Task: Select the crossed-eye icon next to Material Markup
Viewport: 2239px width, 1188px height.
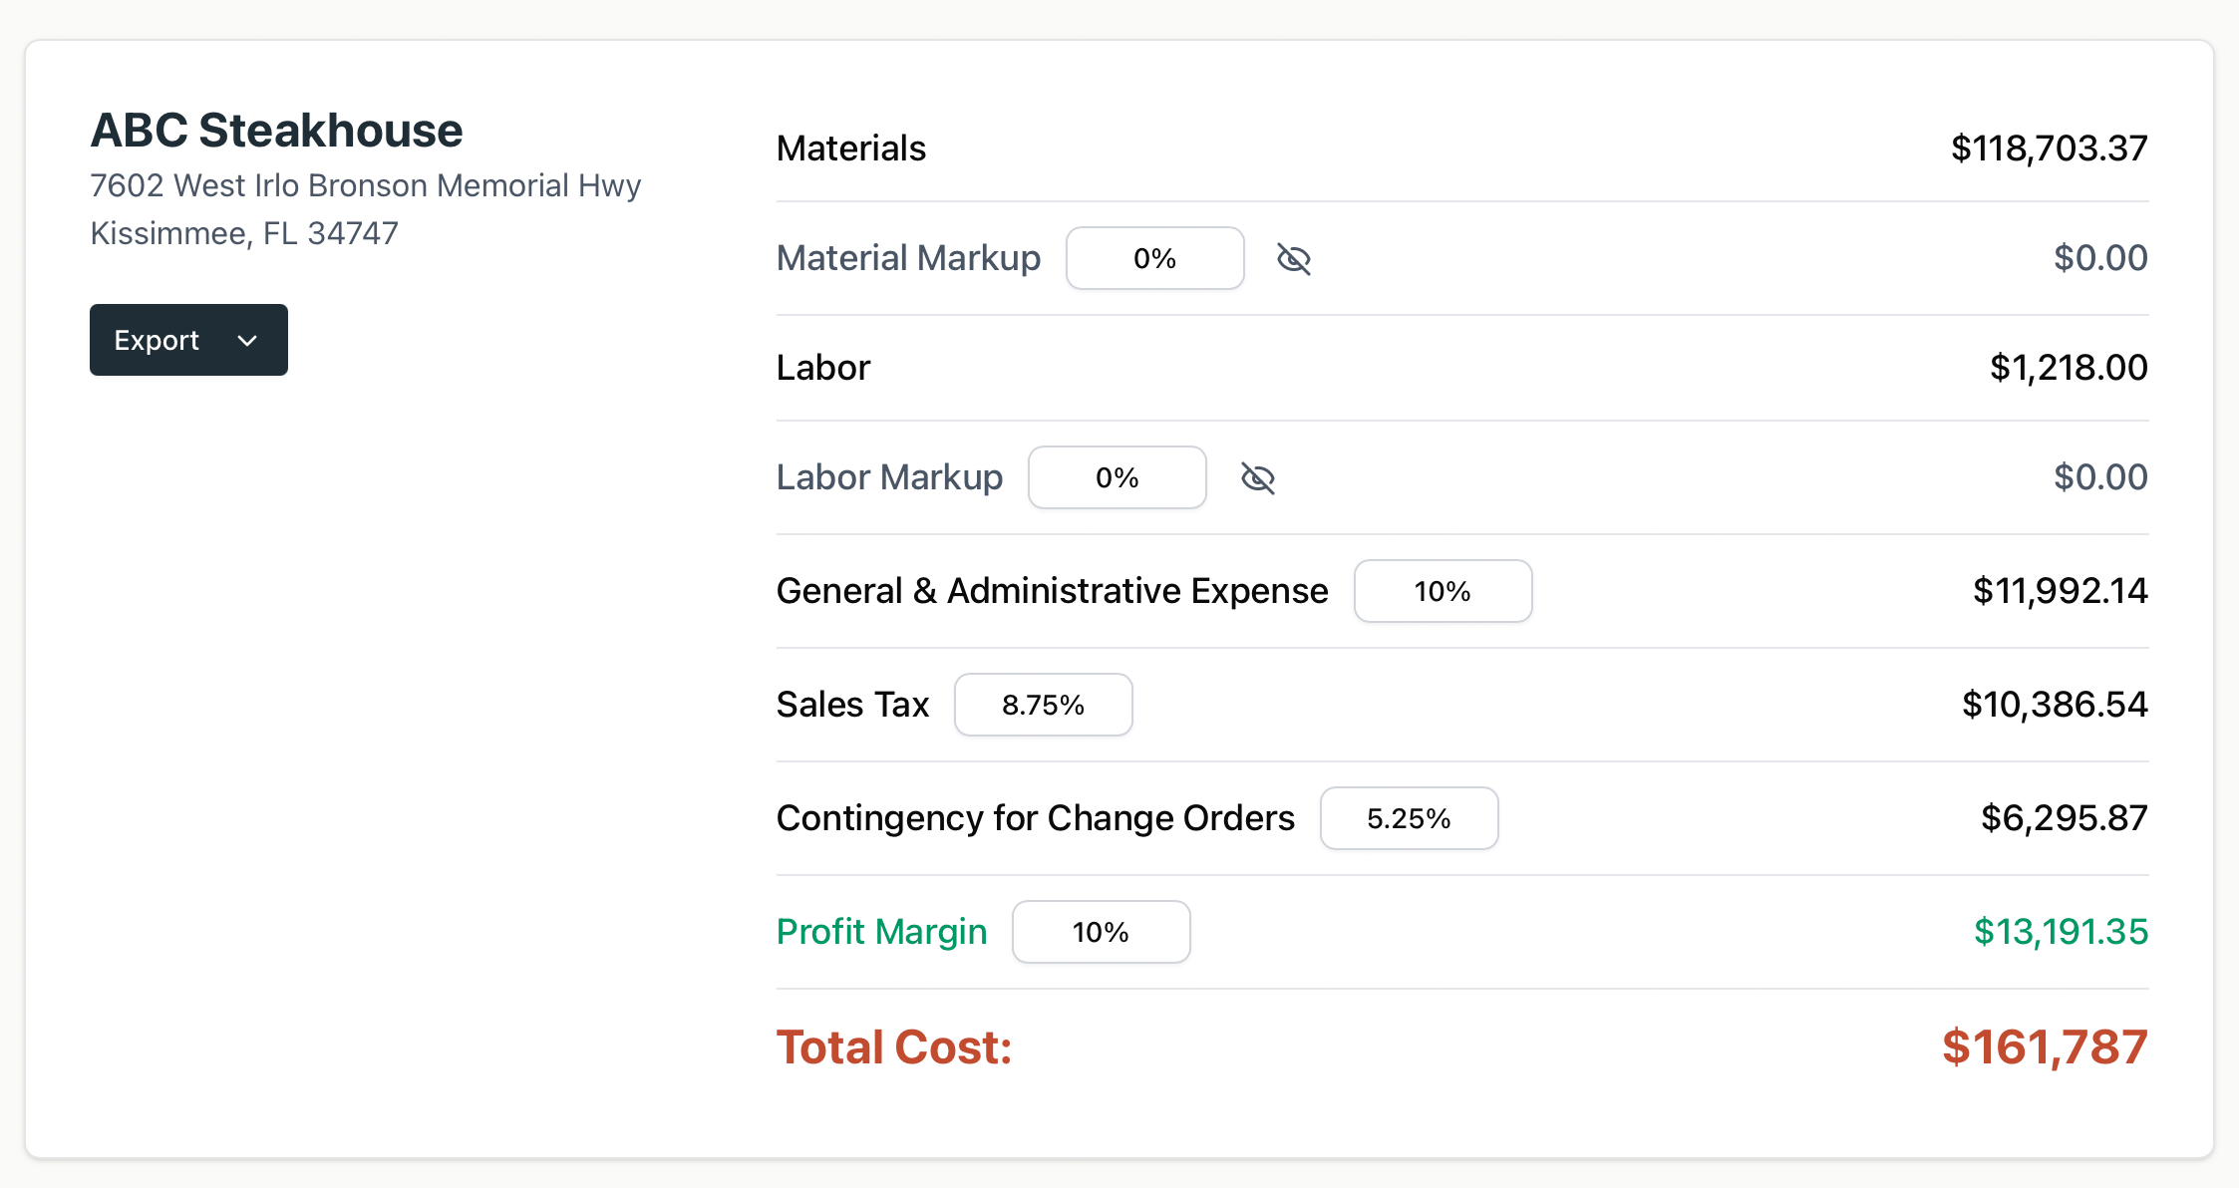Action: click(x=1293, y=258)
